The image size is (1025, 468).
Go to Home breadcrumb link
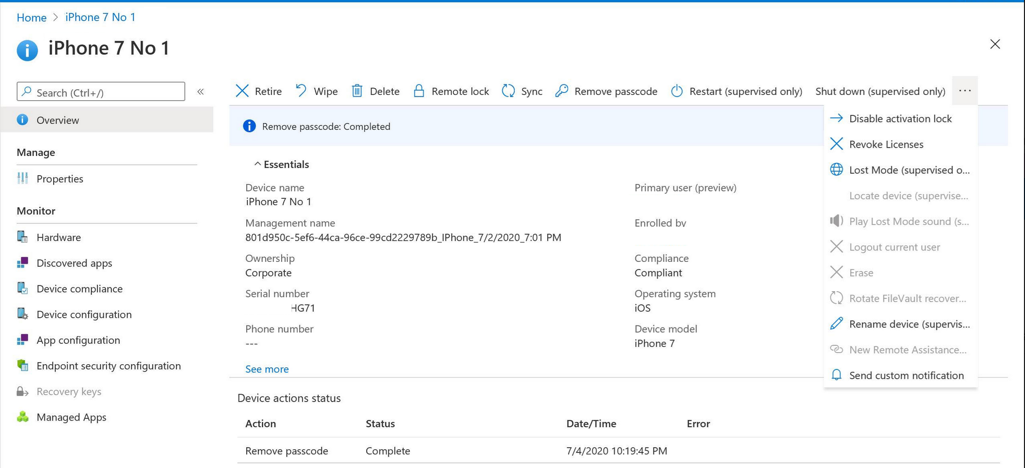(x=31, y=17)
